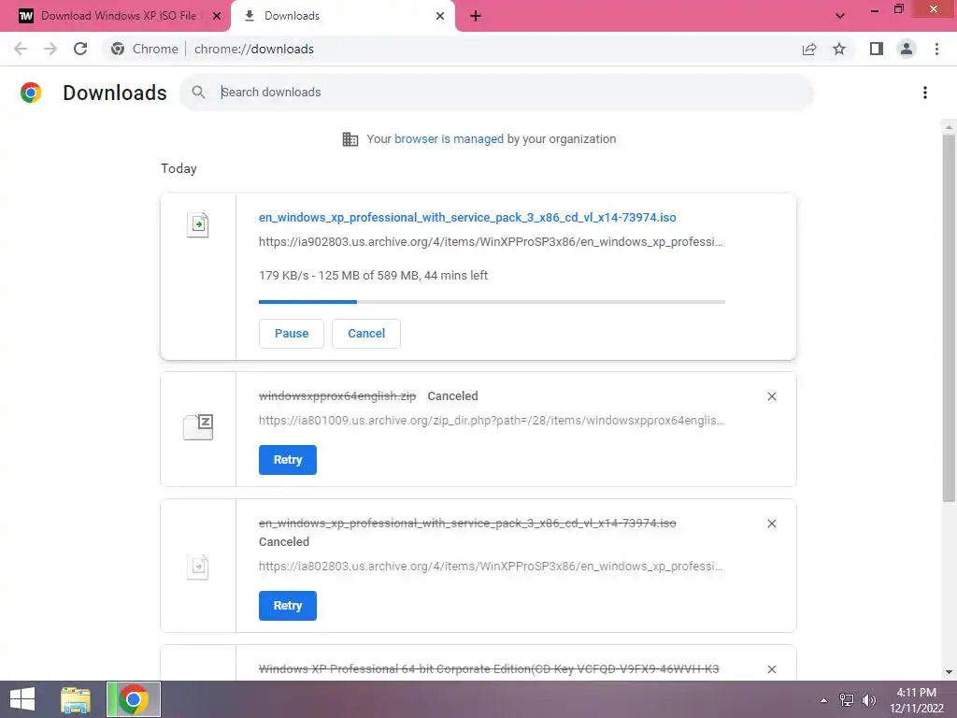Click the zip file icon for windowsxpprox64english.zip
The height and width of the screenshot is (718, 957).
(198, 426)
